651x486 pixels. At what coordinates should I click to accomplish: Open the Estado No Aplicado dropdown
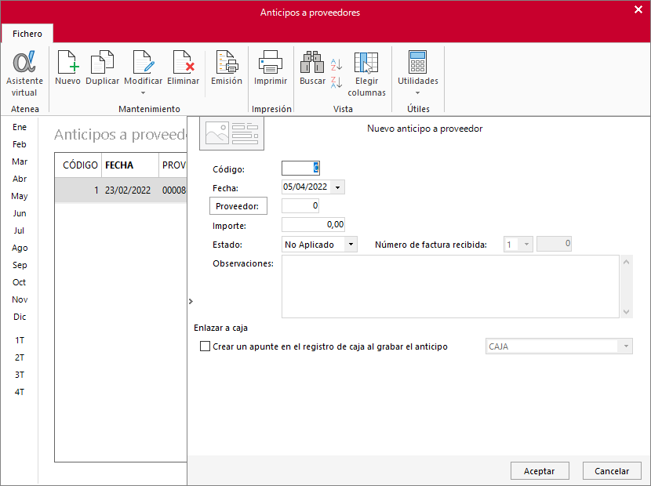tap(351, 245)
